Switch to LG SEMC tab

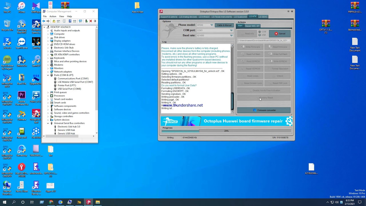263,17
